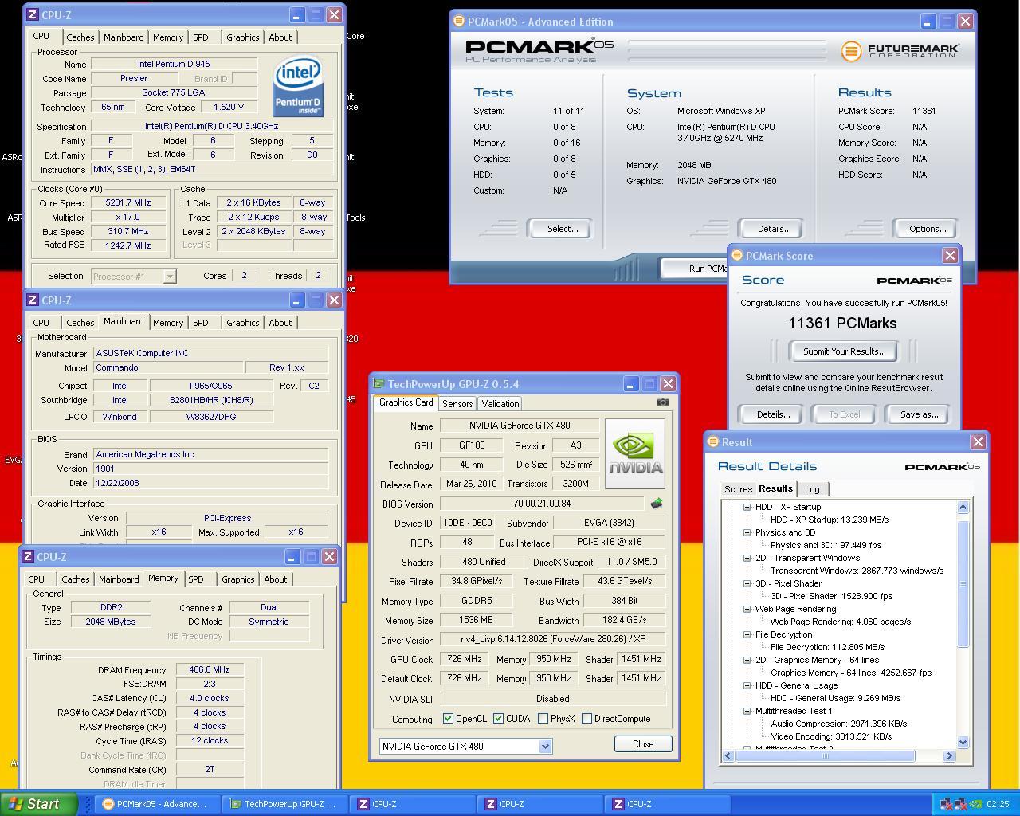The image size is (1020, 816).
Task: Check the PhysX checkbox
Action: coord(543,719)
